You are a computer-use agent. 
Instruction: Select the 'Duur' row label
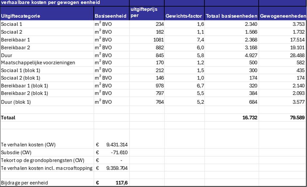pos(7,55)
